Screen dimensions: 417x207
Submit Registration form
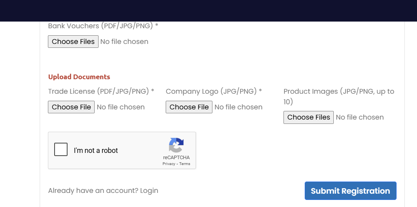pos(351,191)
